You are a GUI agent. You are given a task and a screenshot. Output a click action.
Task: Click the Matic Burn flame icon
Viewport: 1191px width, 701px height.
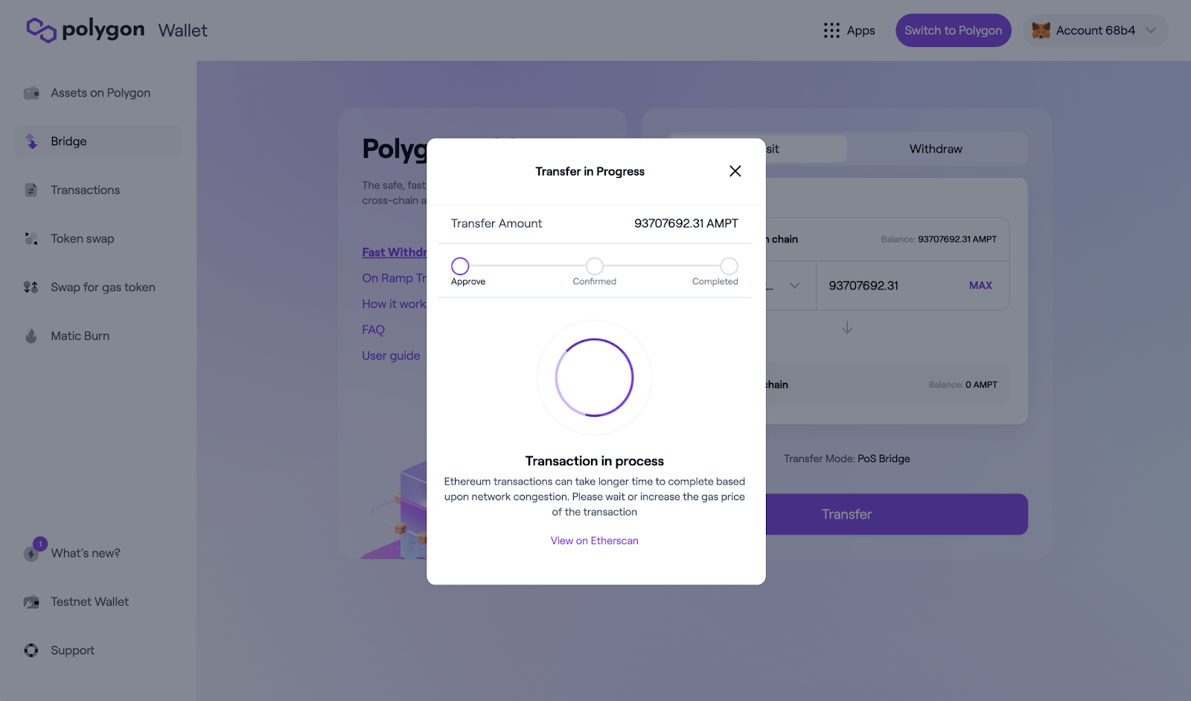pos(31,336)
